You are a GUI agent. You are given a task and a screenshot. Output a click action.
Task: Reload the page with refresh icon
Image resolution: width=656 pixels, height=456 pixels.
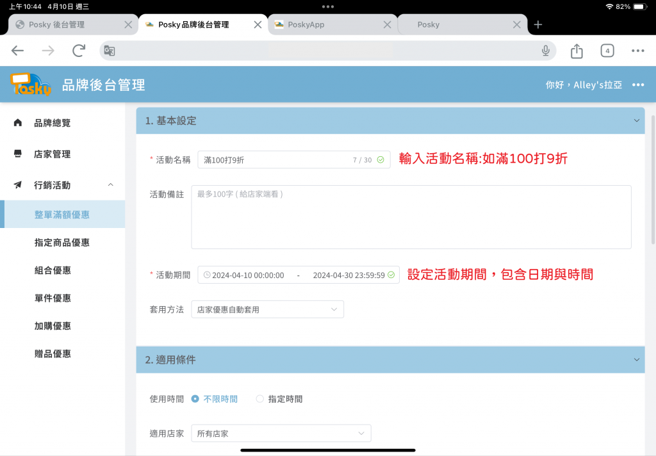[79, 51]
